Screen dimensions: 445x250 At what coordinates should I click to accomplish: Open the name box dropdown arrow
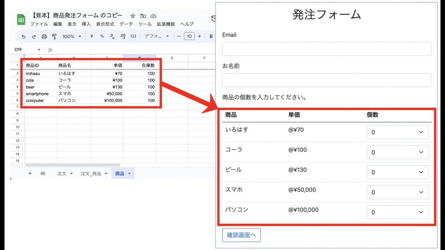click(x=39, y=50)
